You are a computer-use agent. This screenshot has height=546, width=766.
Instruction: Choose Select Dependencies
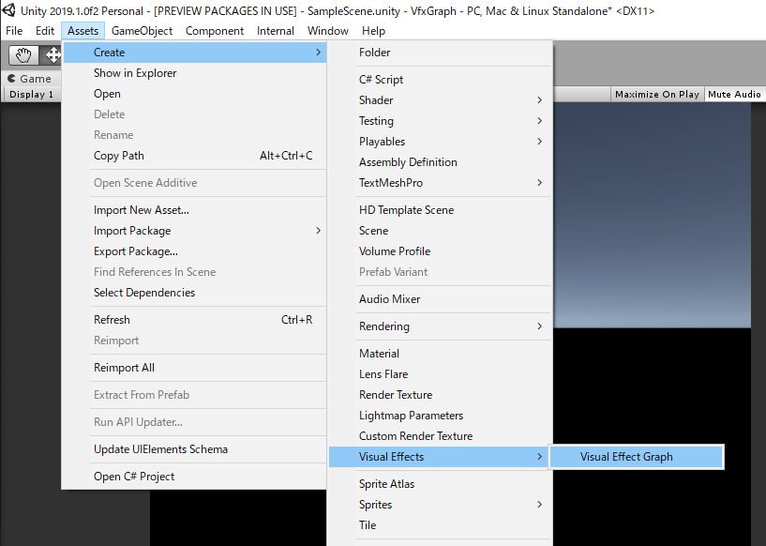click(x=195, y=293)
